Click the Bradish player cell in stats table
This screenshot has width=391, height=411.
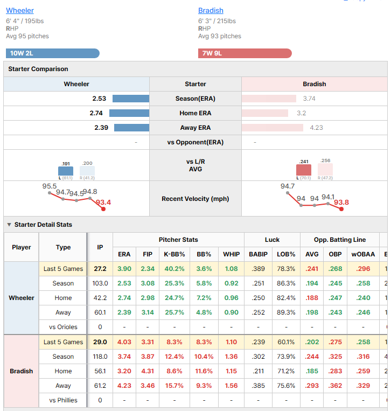[22, 371]
